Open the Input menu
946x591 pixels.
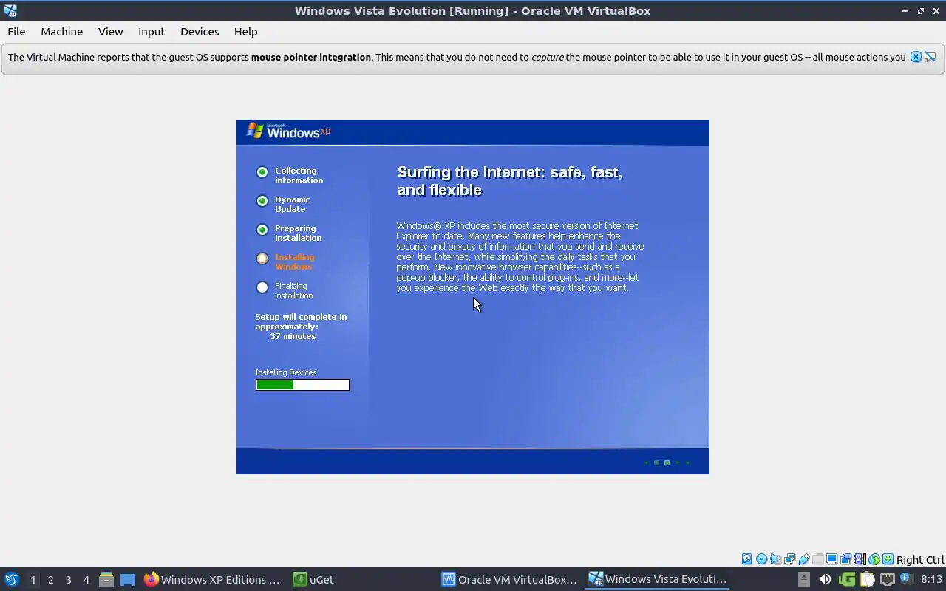coord(152,32)
